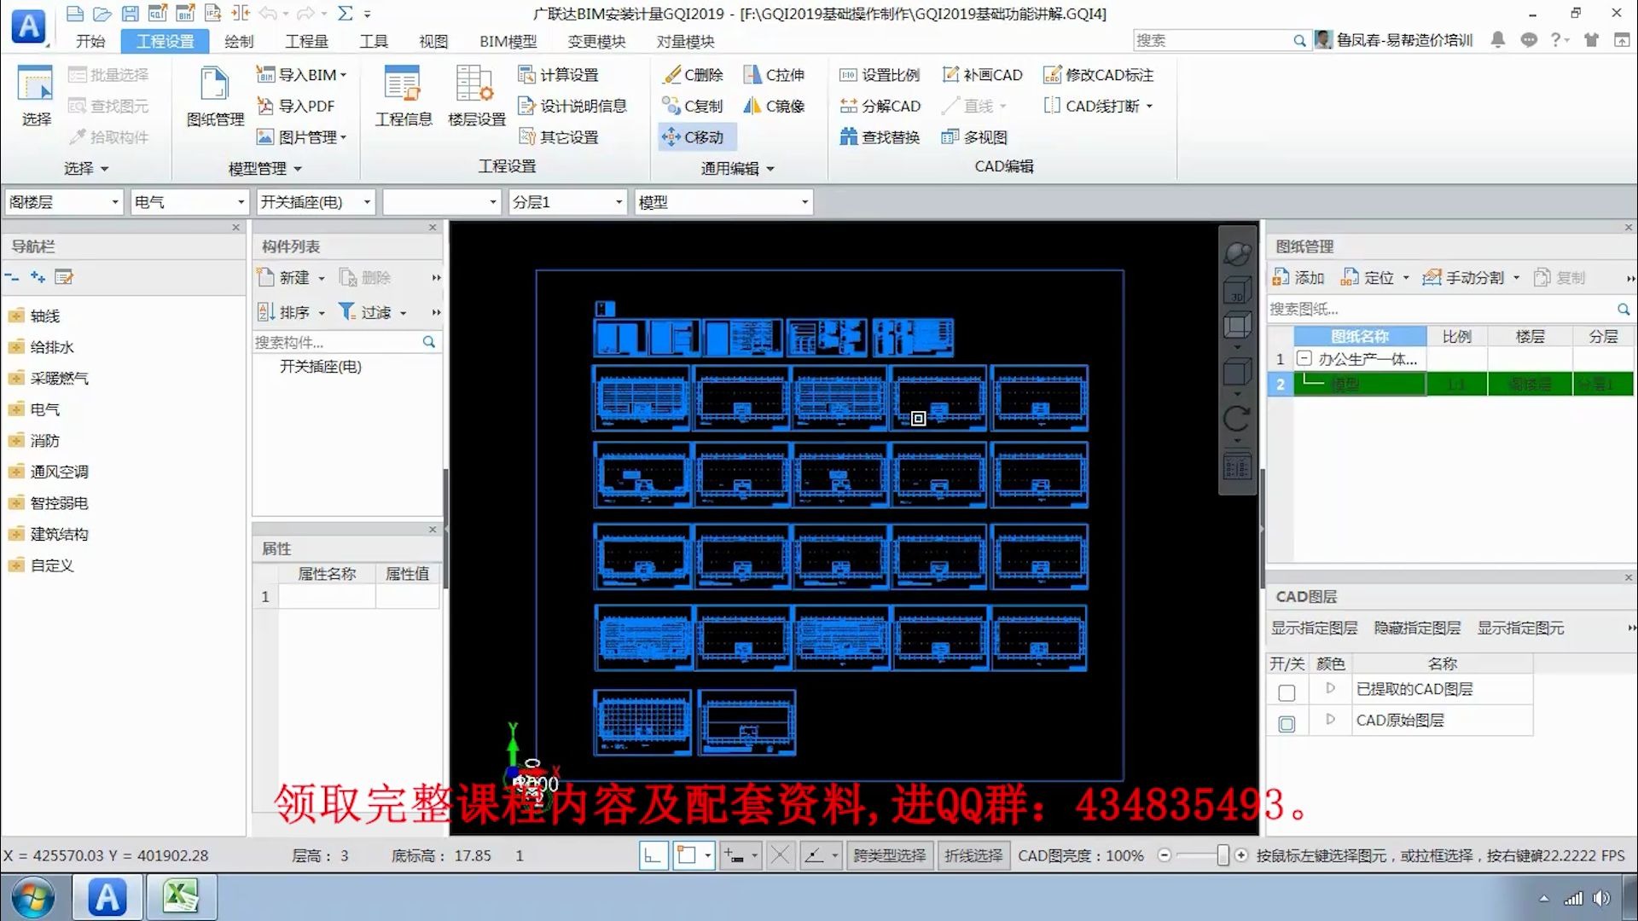Click the 楼层设置 floor settings icon
The width and height of the screenshot is (1638, 921).
(x=476, y=96)
